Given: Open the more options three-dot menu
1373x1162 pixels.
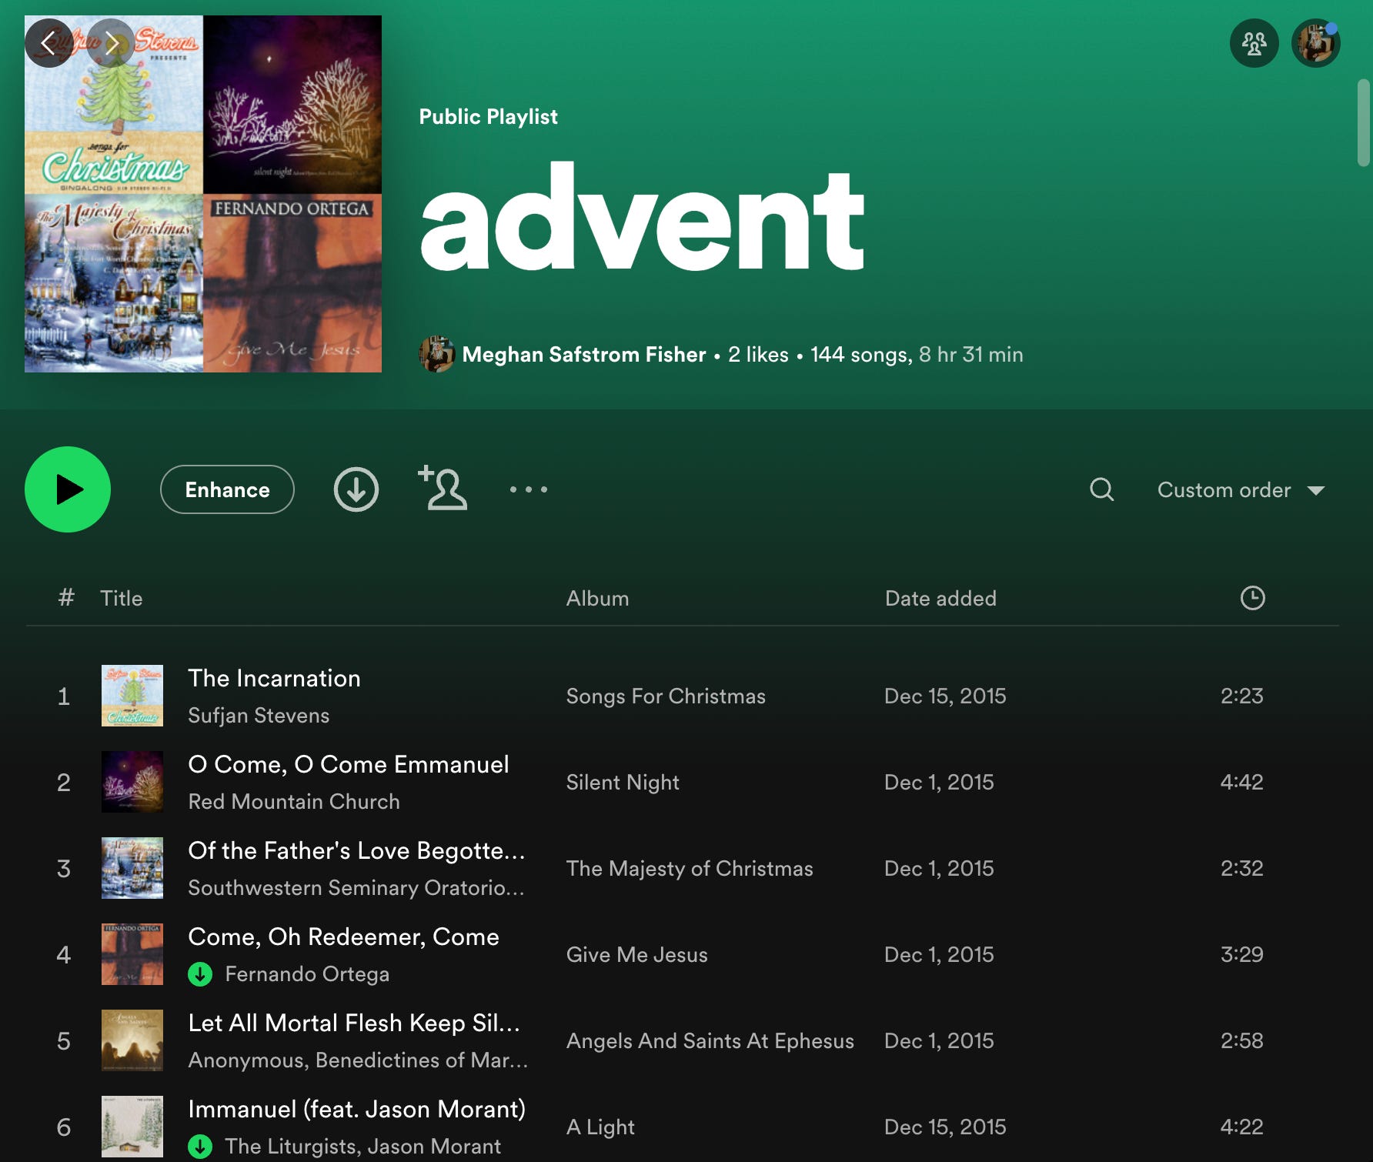Looking at the screenshot, I should click(529, 489).
